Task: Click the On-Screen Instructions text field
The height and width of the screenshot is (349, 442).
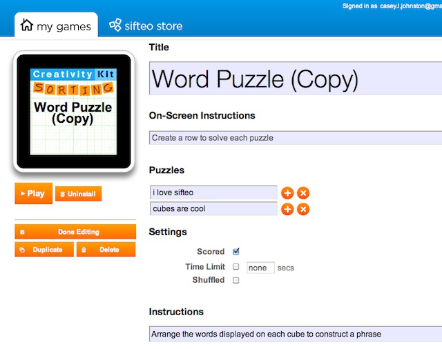Action: [296, 138]
